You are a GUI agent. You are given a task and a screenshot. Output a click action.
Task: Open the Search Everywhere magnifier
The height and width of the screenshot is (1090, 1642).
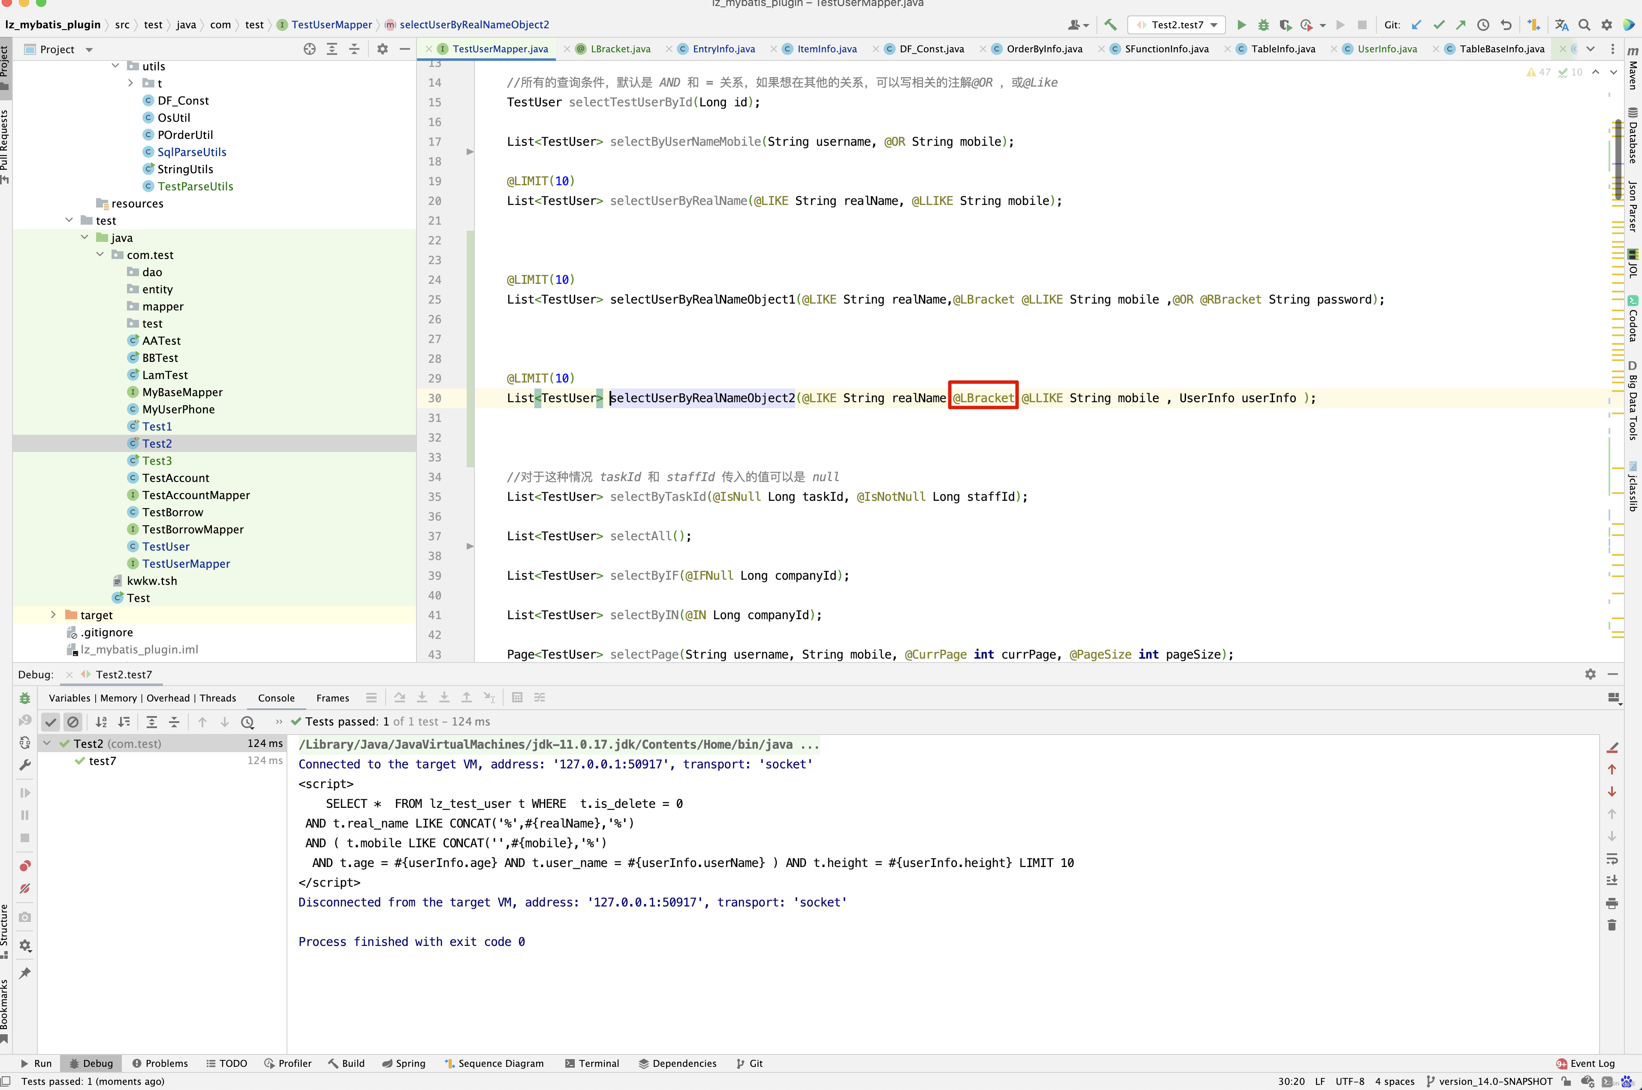point(1584,25)
